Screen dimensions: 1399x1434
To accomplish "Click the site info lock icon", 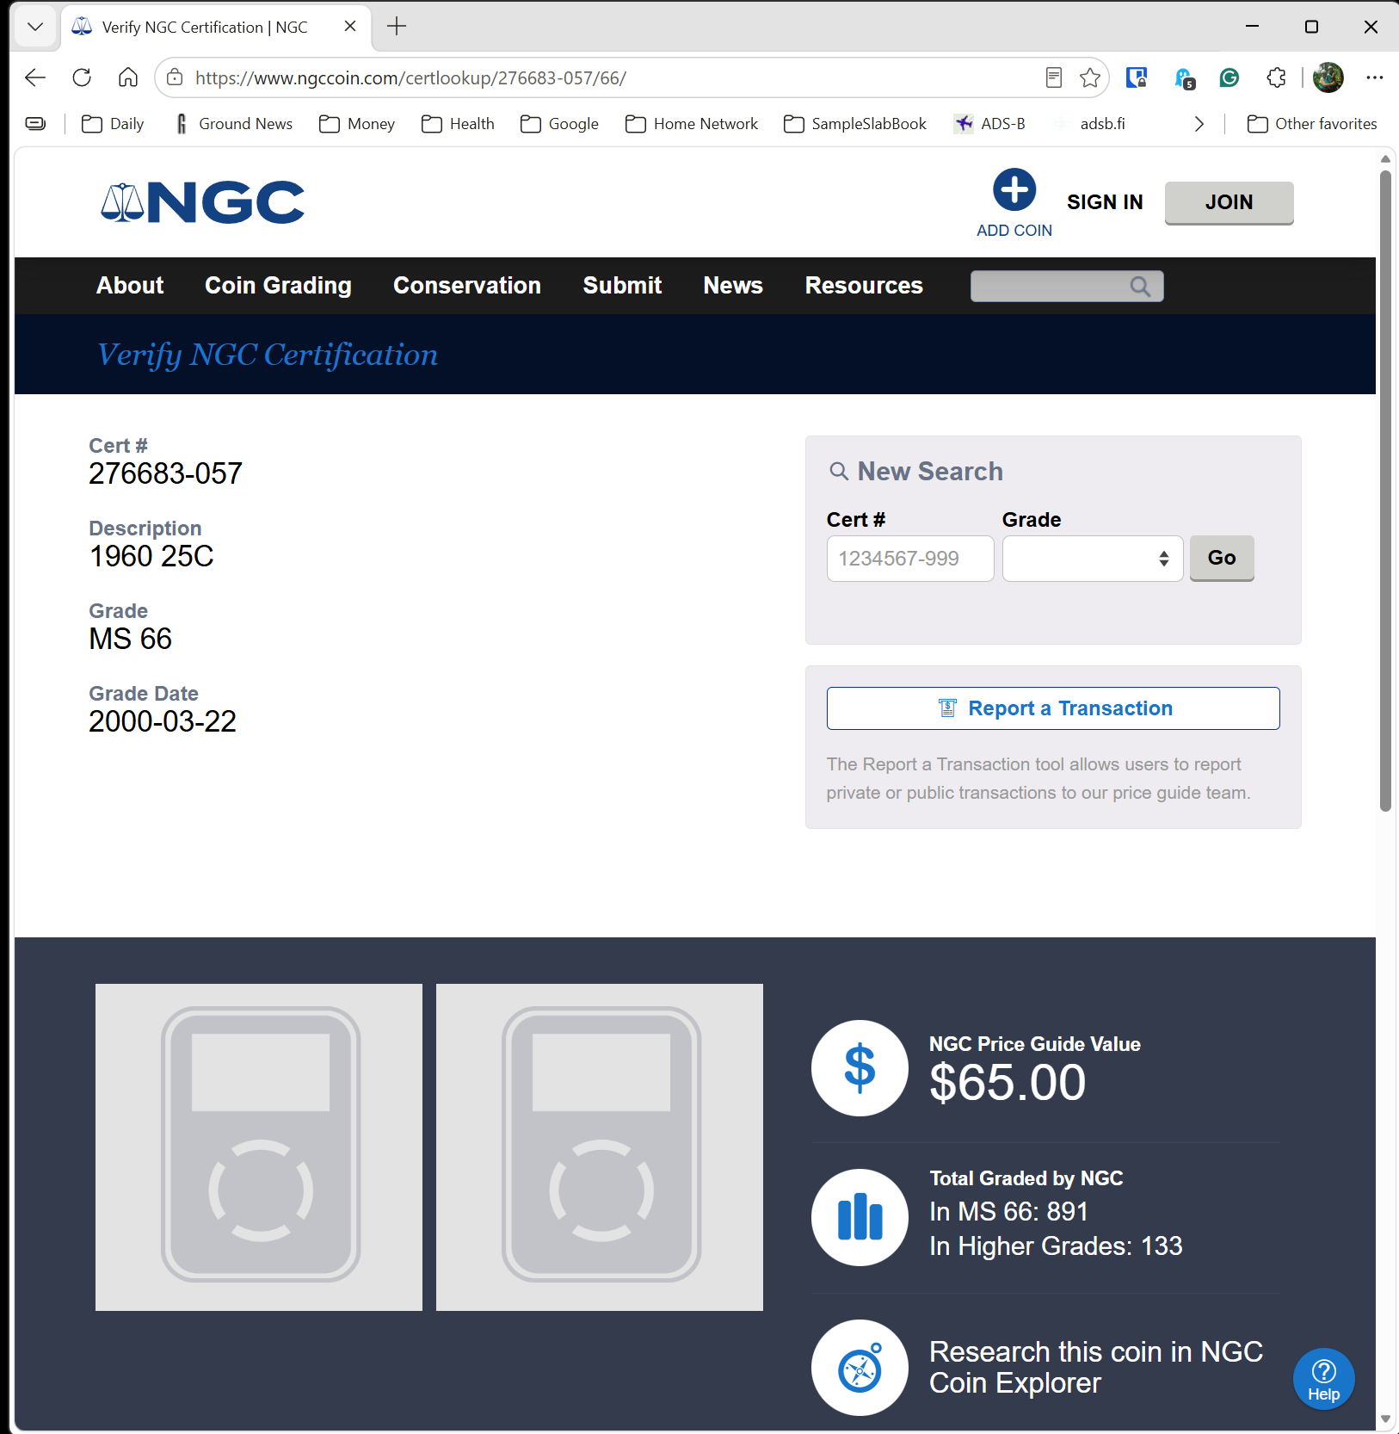I will click(x=175, y=77).
